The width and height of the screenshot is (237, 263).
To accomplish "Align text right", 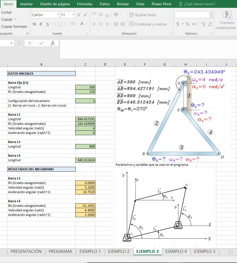I will [x=107, y=24].
